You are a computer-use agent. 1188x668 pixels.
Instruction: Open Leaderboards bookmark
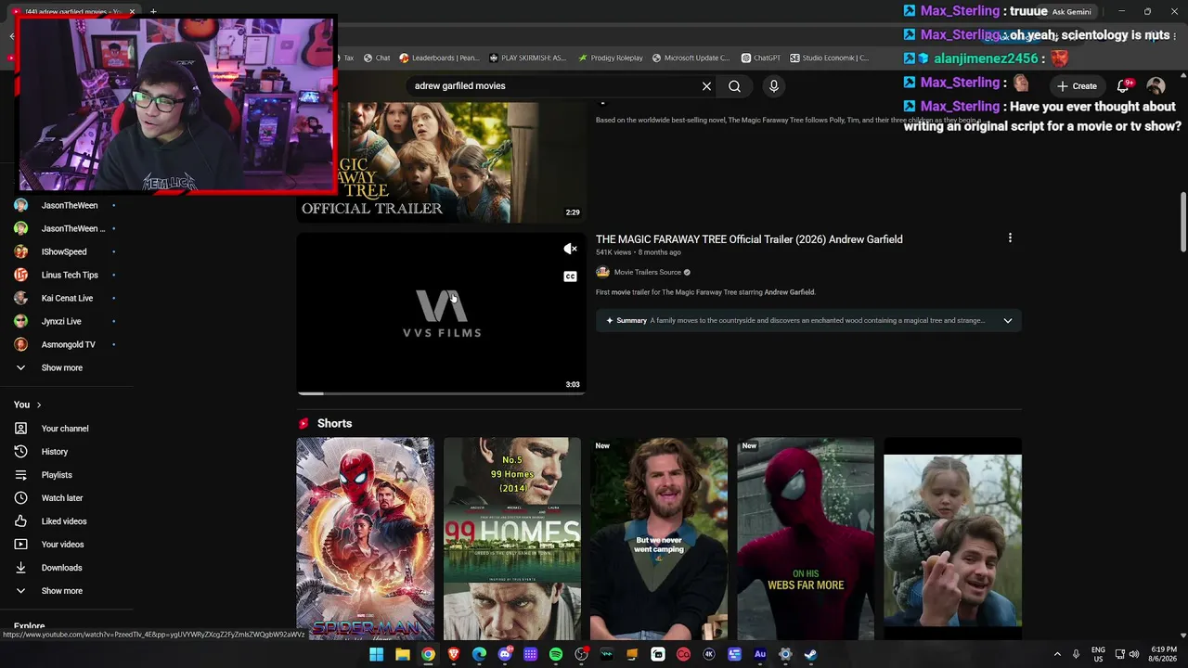(439, 58)
